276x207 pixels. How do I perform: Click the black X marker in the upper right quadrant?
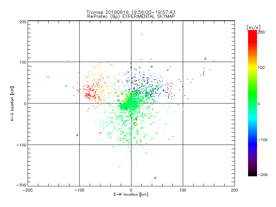[x=205, y=59]
